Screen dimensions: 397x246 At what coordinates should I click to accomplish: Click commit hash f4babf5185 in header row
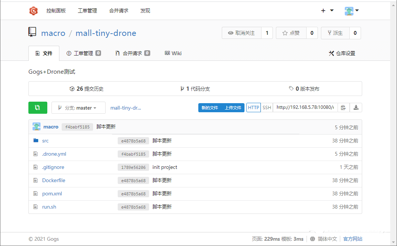click(x=78, y=127)
